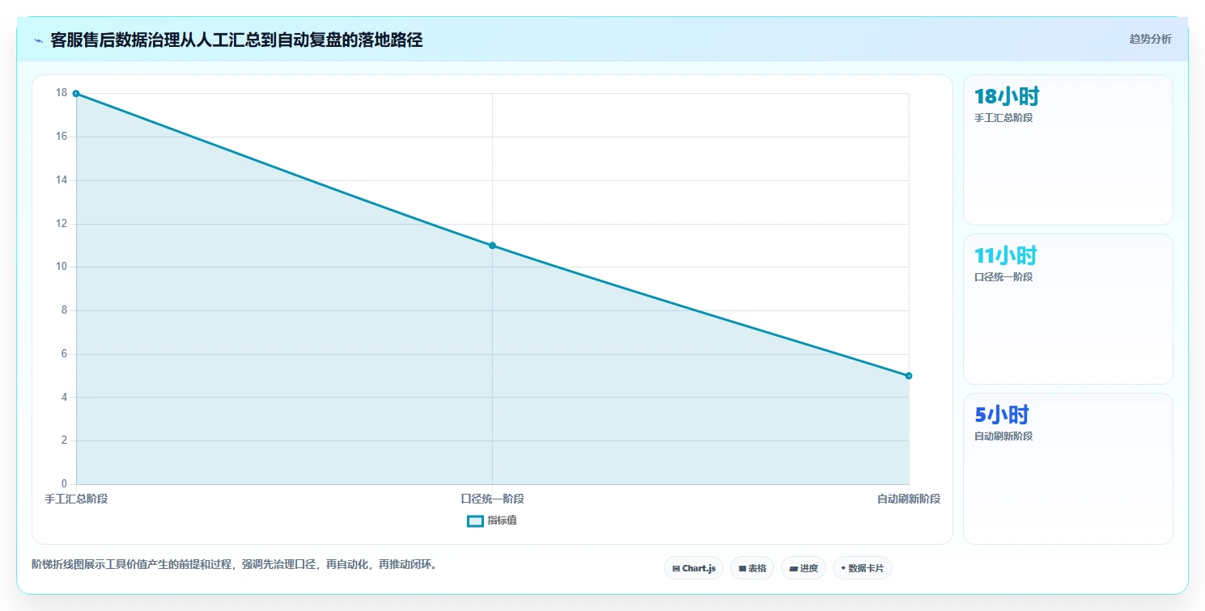Viewport: 1205px width, 611px height.
Task: Click the 手工汇总阶段 caption under 18小时
Action: pyautogui.click(x=1003, y=118)
